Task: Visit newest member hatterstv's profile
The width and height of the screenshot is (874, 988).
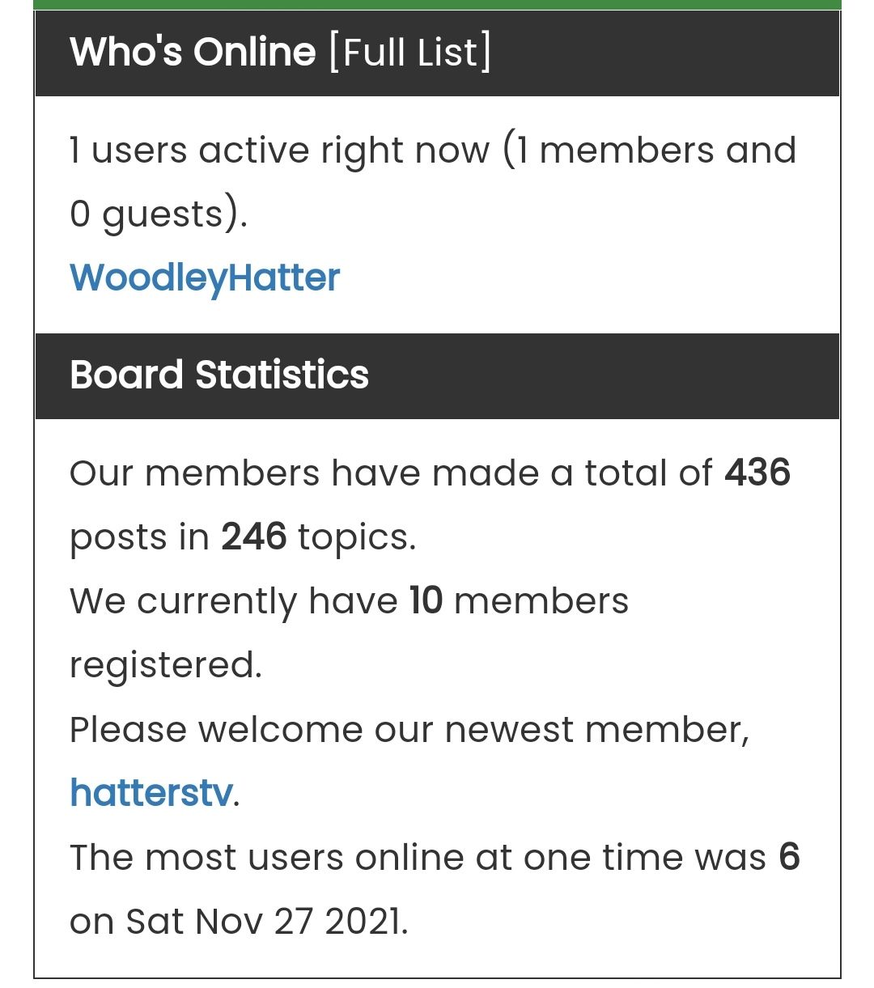Action: [x=151, y=792]
